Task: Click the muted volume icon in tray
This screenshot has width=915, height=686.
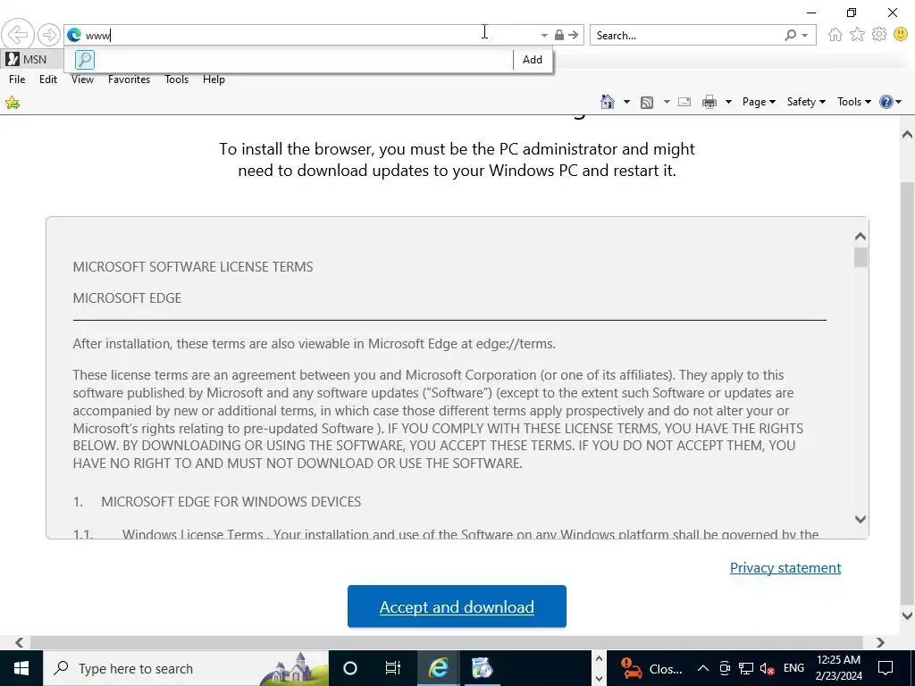Action: point(768,668)
